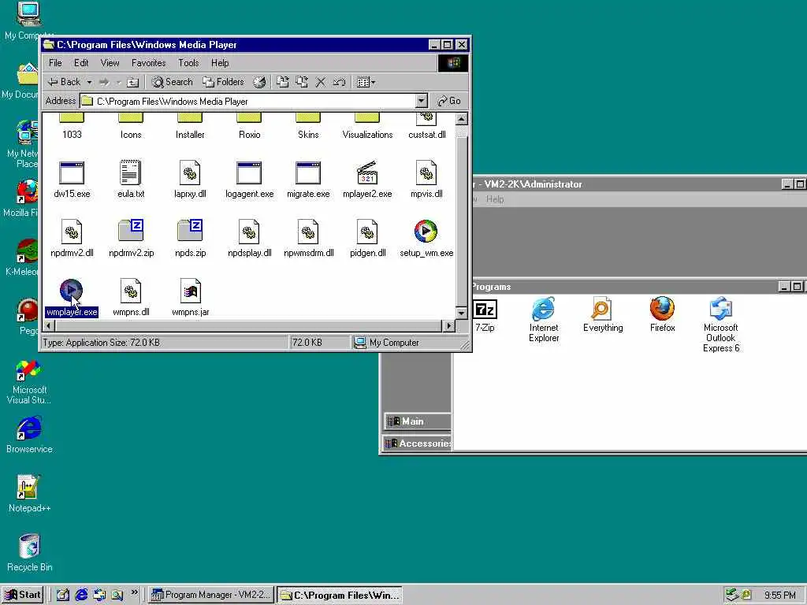Select the Browservice desktop shortcut
This screenshot has width=807, height=605.
click(29, 435)
